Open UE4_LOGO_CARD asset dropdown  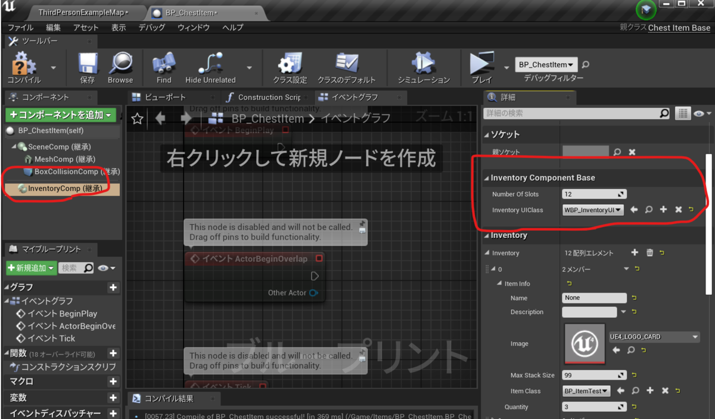pyautogui.click(x=654, y=337)
